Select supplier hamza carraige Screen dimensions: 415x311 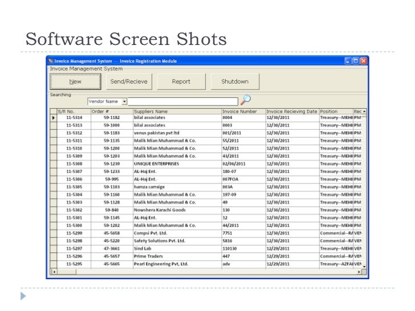coord(177,187)
